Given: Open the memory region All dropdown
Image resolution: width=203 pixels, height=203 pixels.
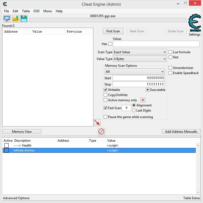Looking at the screenshot, I should (135, 72).
